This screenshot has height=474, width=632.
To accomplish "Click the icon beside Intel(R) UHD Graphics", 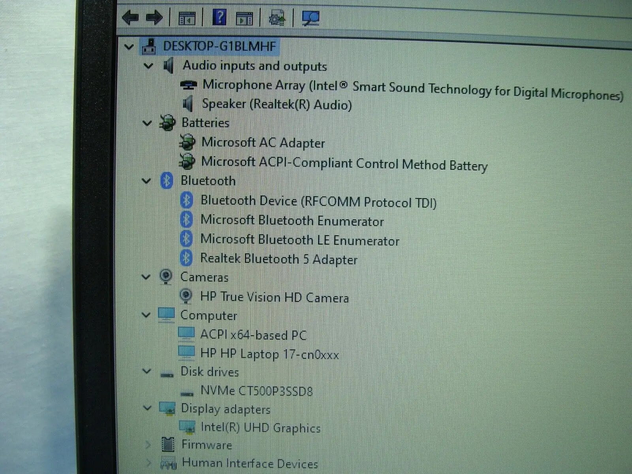I will pyautogui.click(x=187, y=427).
